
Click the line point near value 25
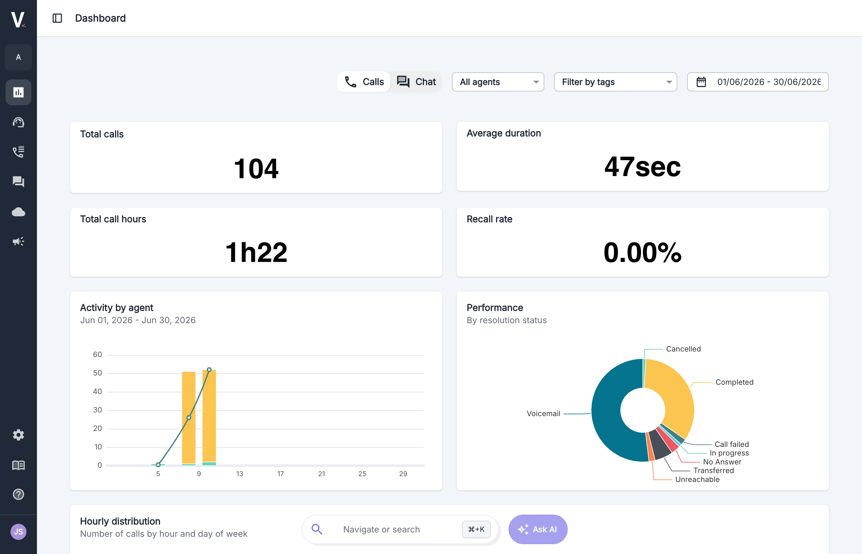[188, 418]
